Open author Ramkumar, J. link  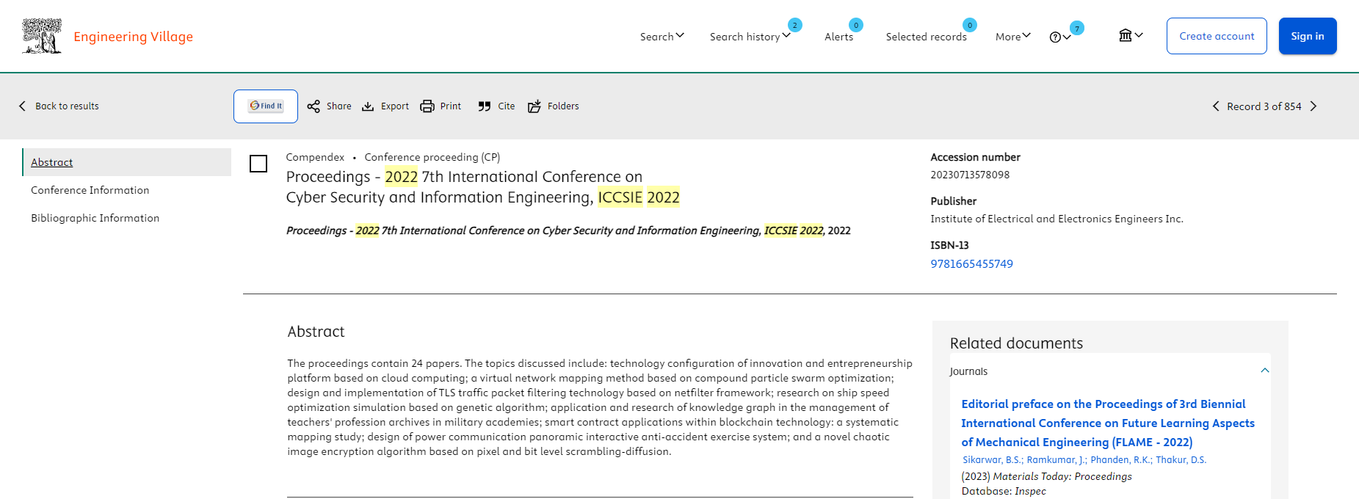click(x=1057, y=460)
